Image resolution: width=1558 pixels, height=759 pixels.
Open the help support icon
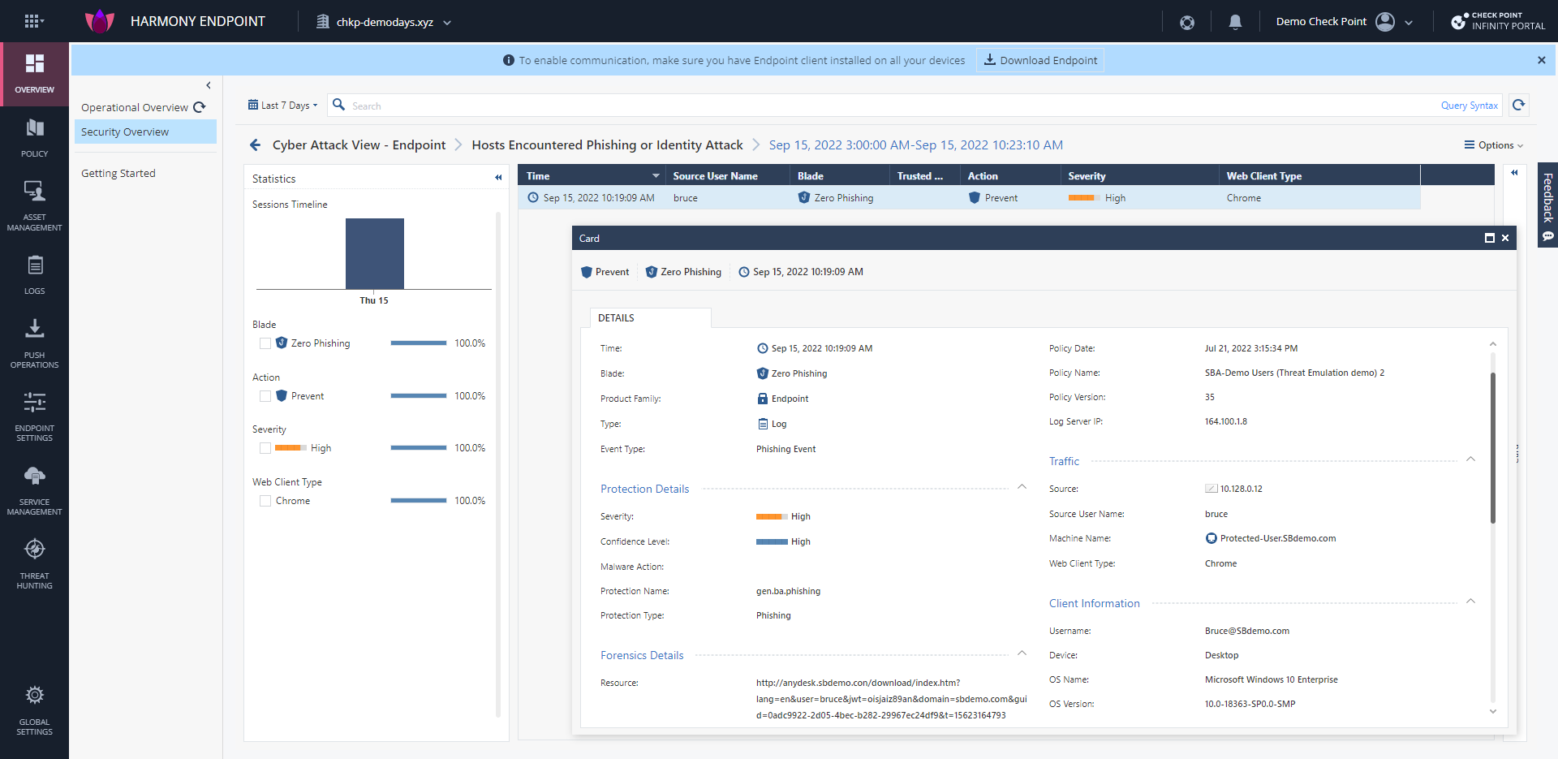click(1187, 22)
